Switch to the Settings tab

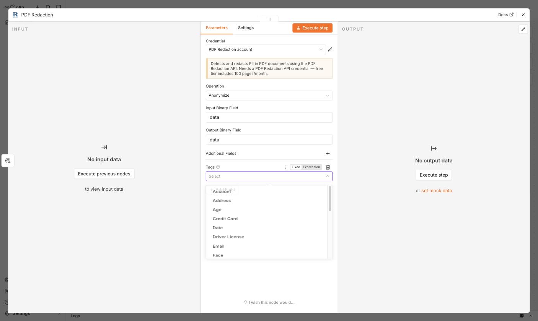point(246,28)
